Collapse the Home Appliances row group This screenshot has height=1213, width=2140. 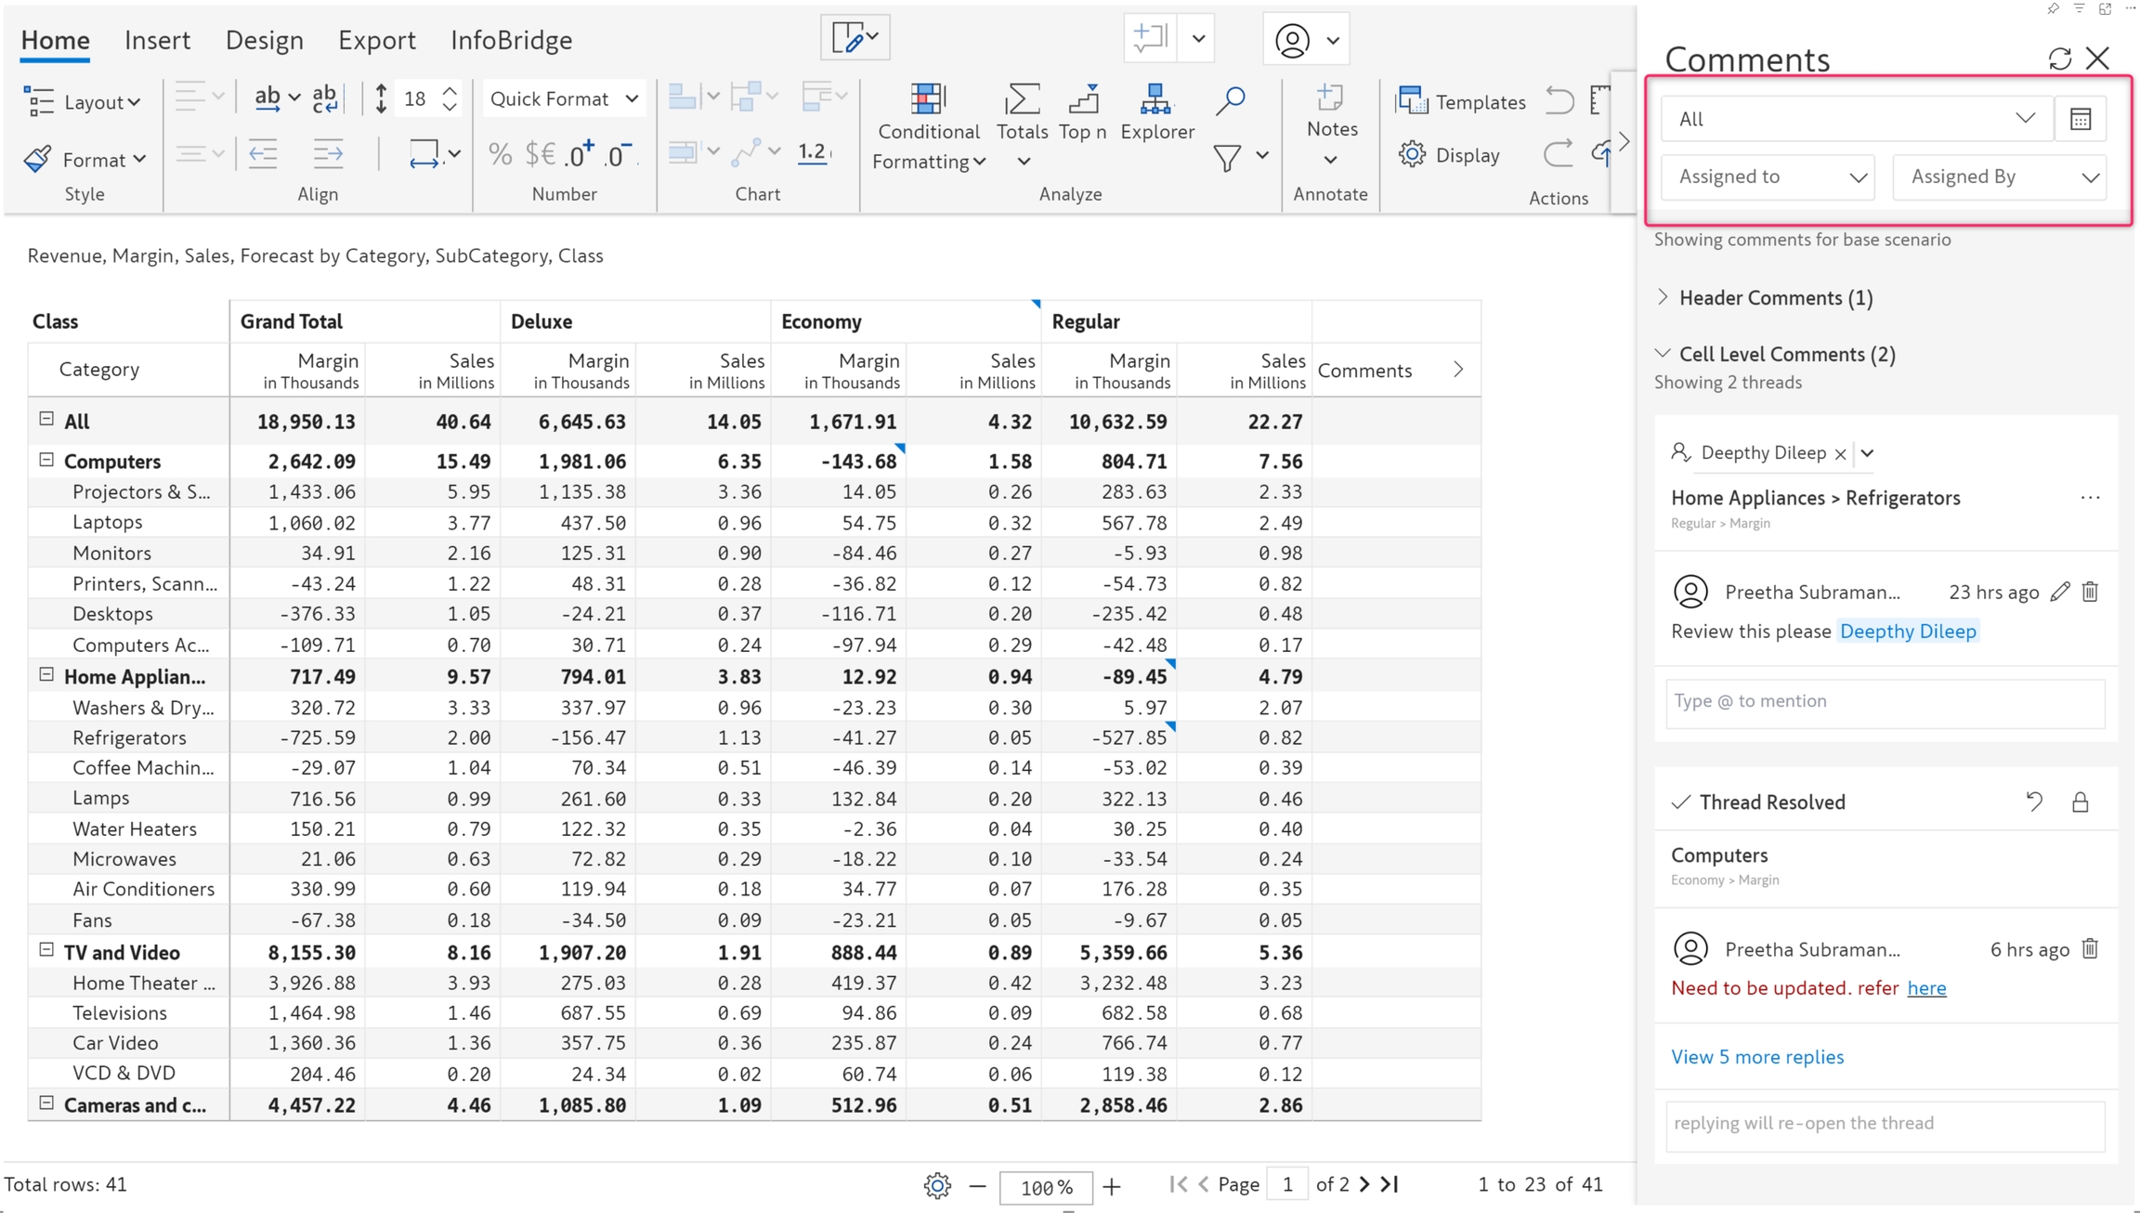click(x=46, y=675)
